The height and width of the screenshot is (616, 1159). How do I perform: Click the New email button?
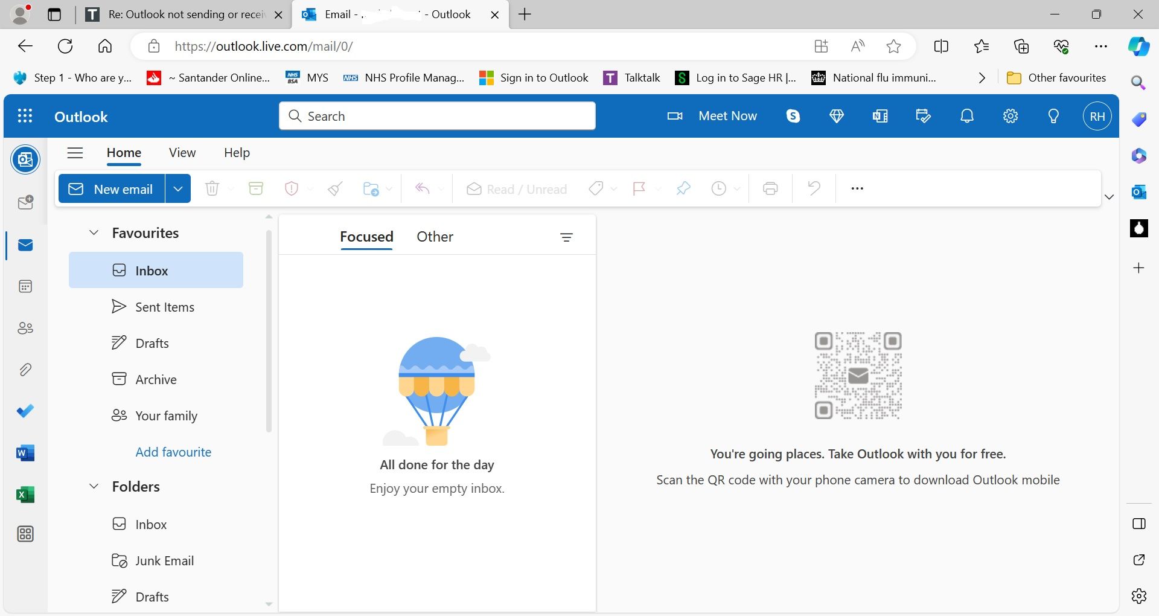tap(112, 189)
